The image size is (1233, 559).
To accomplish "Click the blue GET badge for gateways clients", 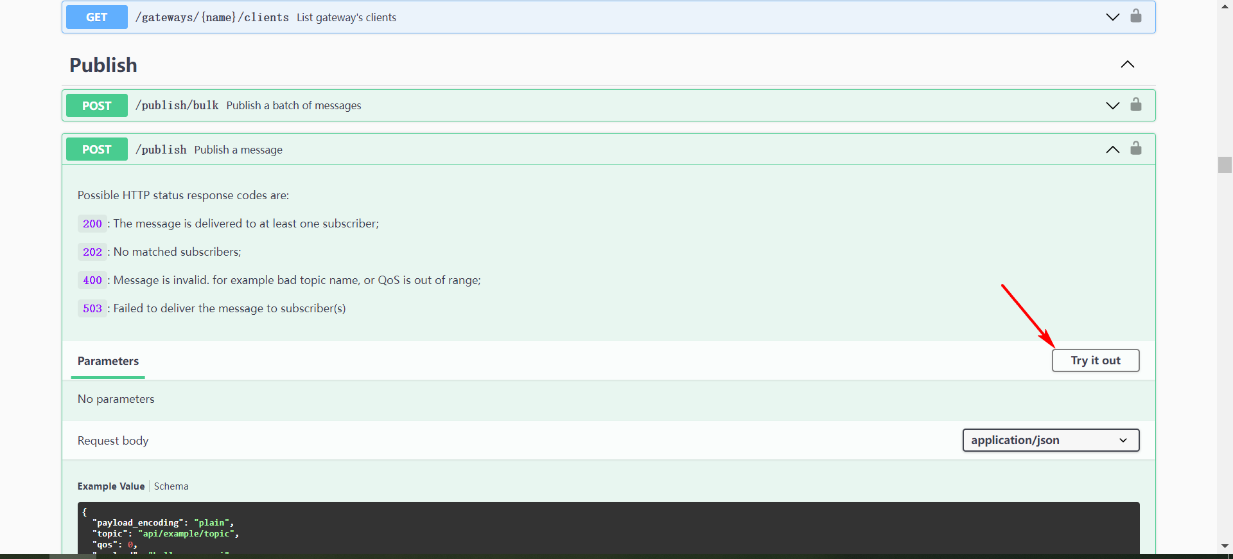I will [97, 17].
